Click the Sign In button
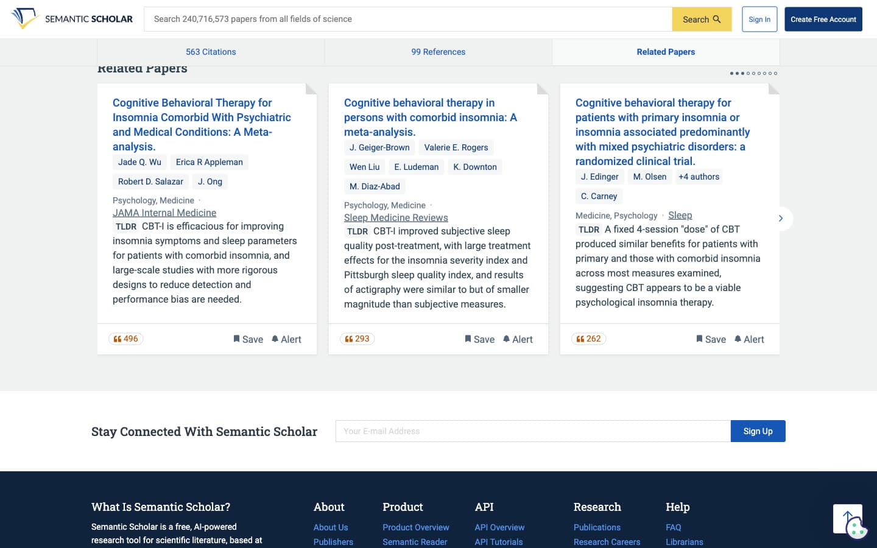877x548 pixels. 759,19
